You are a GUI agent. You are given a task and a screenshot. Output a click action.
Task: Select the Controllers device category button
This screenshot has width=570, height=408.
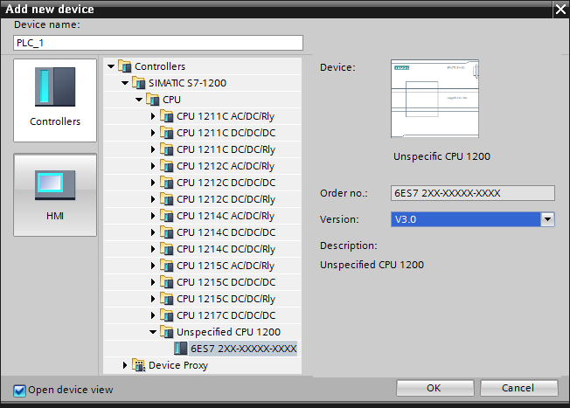[55, 100]
